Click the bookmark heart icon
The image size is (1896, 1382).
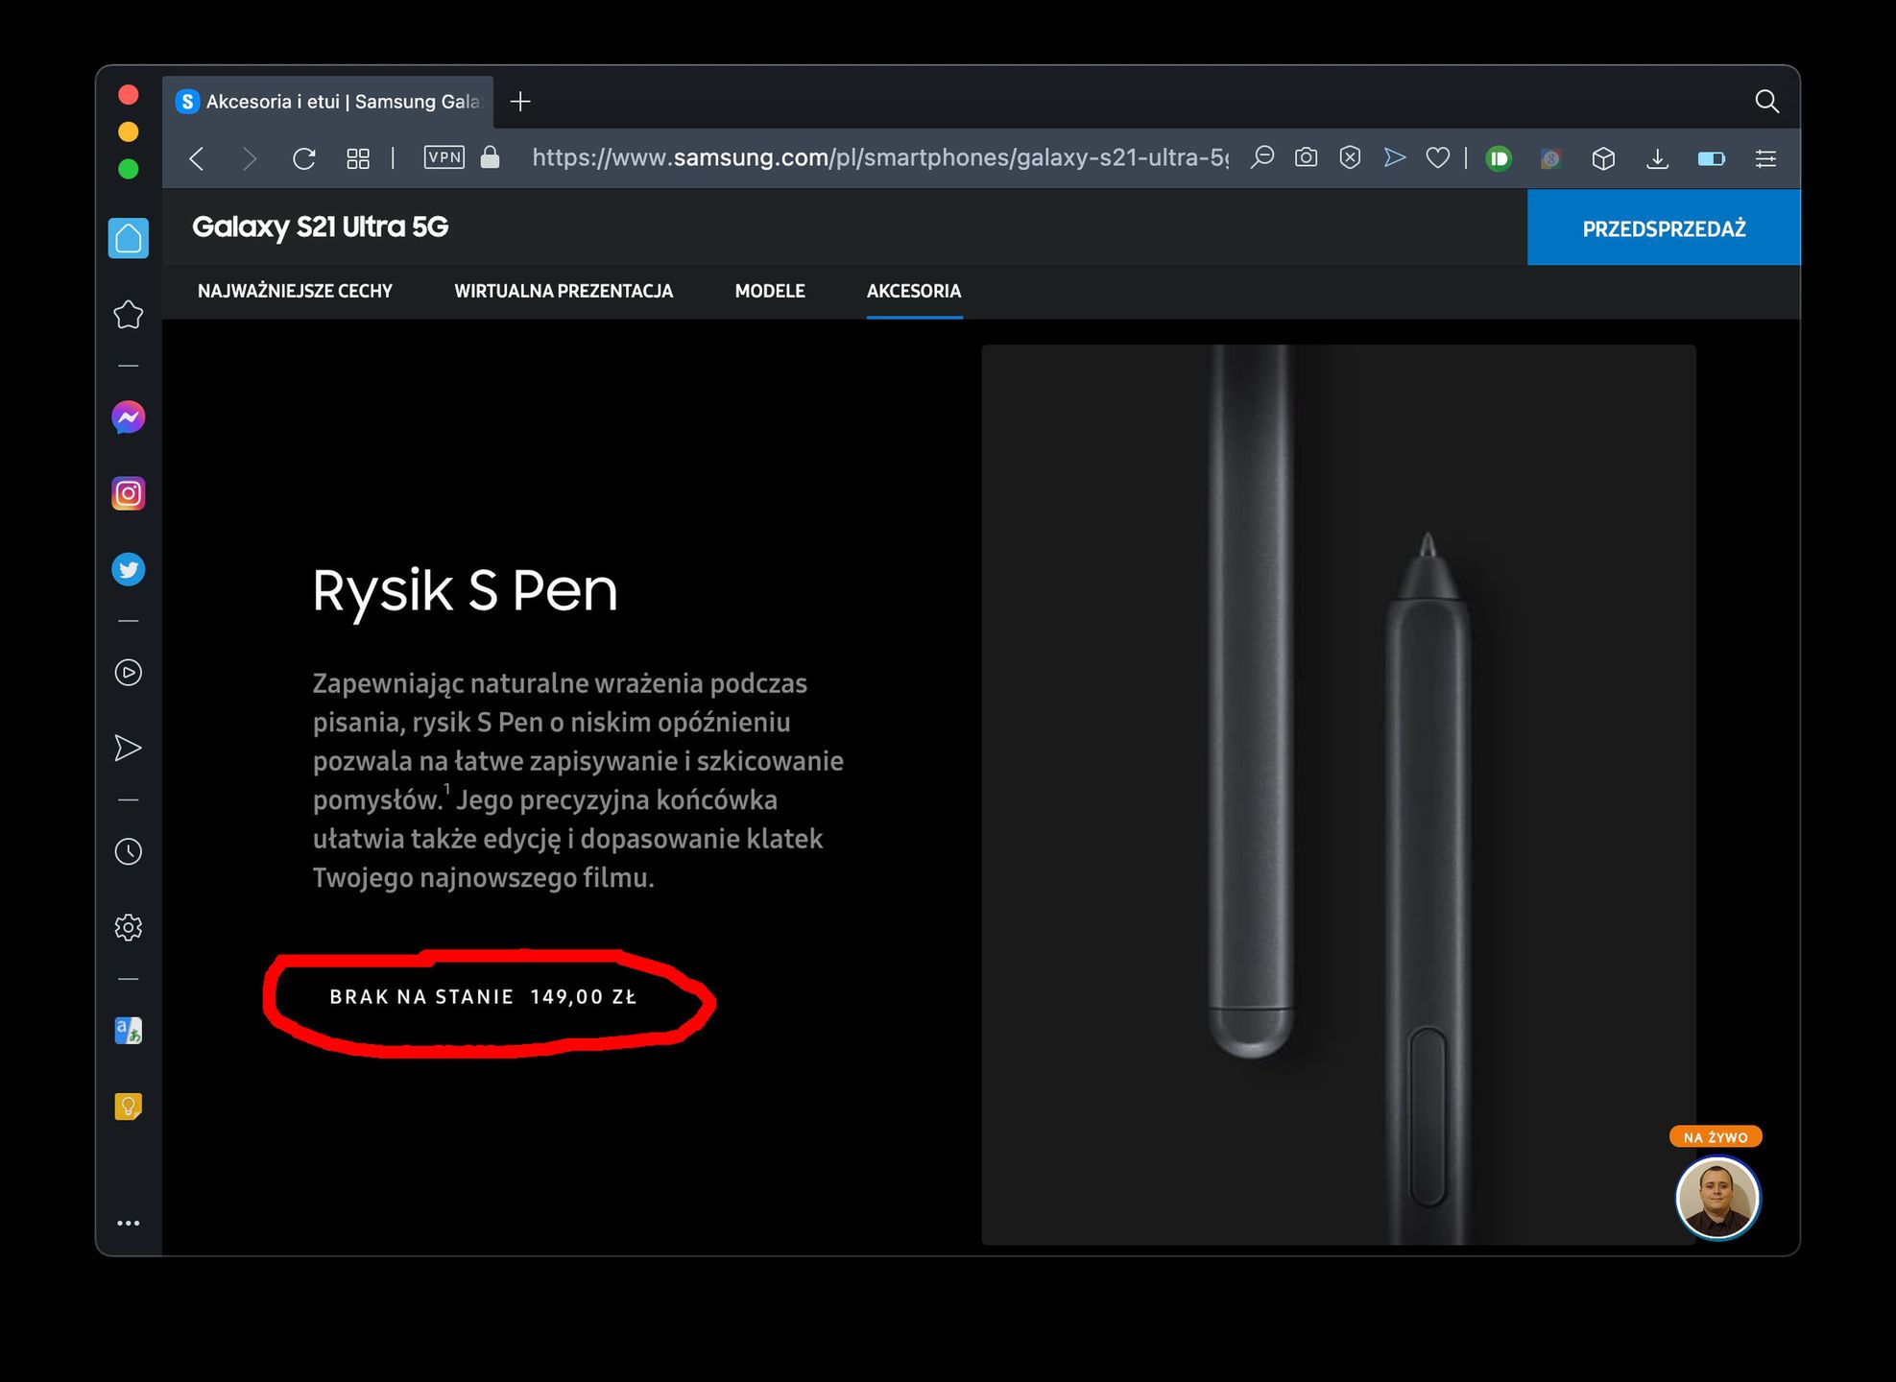1437,157
